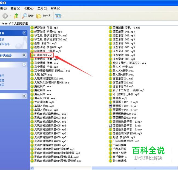
Task: Click the address bar path field
Action: 89,23
